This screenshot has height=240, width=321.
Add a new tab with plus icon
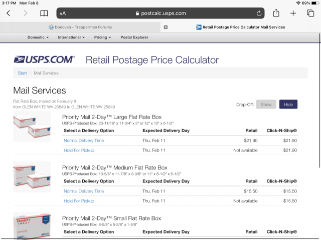click(x=293, y=13)
